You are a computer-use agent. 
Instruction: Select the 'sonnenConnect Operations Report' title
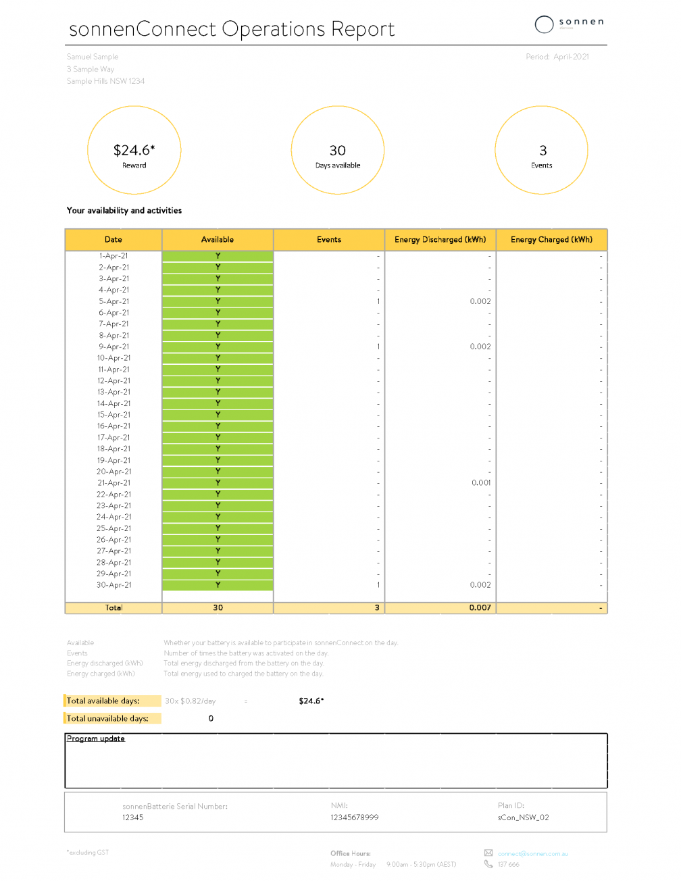click(x=232, y=29)
